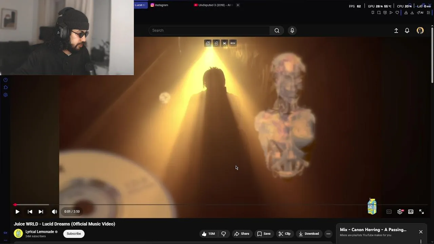Open the account avatar menu
This screenshot has width=434, height=244.
click(x=420, y=30)
